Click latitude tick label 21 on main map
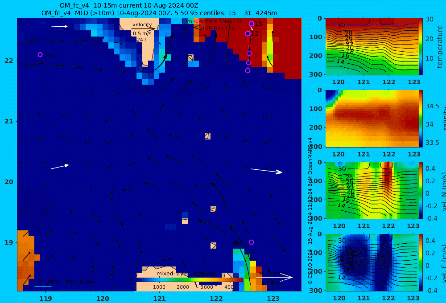The width and height of the screenshot is (446, 303). [x=9, y=121]
